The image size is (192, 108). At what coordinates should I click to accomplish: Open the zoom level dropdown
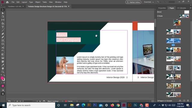pyautogui.click(x=14, y=101)
